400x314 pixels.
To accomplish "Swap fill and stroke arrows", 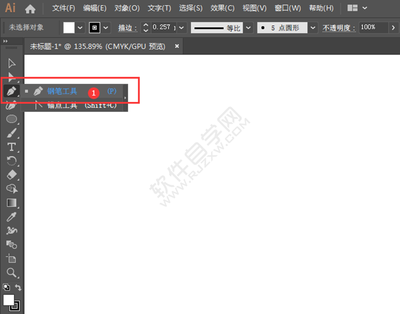I will (18, 288).
